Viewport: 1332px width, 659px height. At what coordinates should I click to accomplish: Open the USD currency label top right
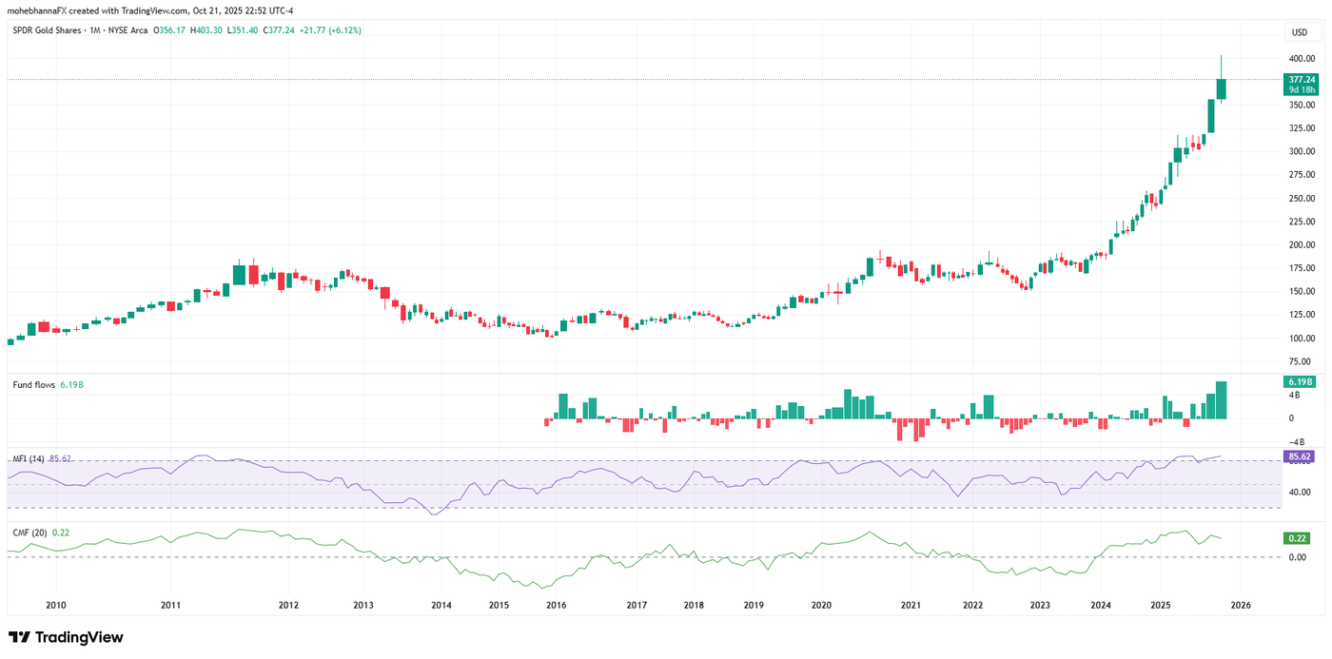point(1300,31)
